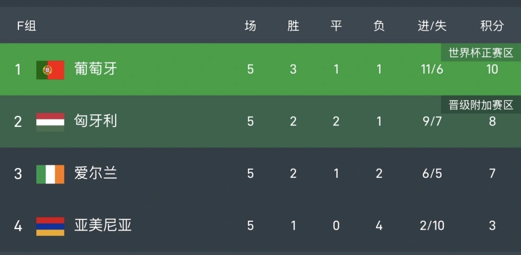Click the 积分 column header
Screen dimensions: 521x255
click(x=492, y=26)
